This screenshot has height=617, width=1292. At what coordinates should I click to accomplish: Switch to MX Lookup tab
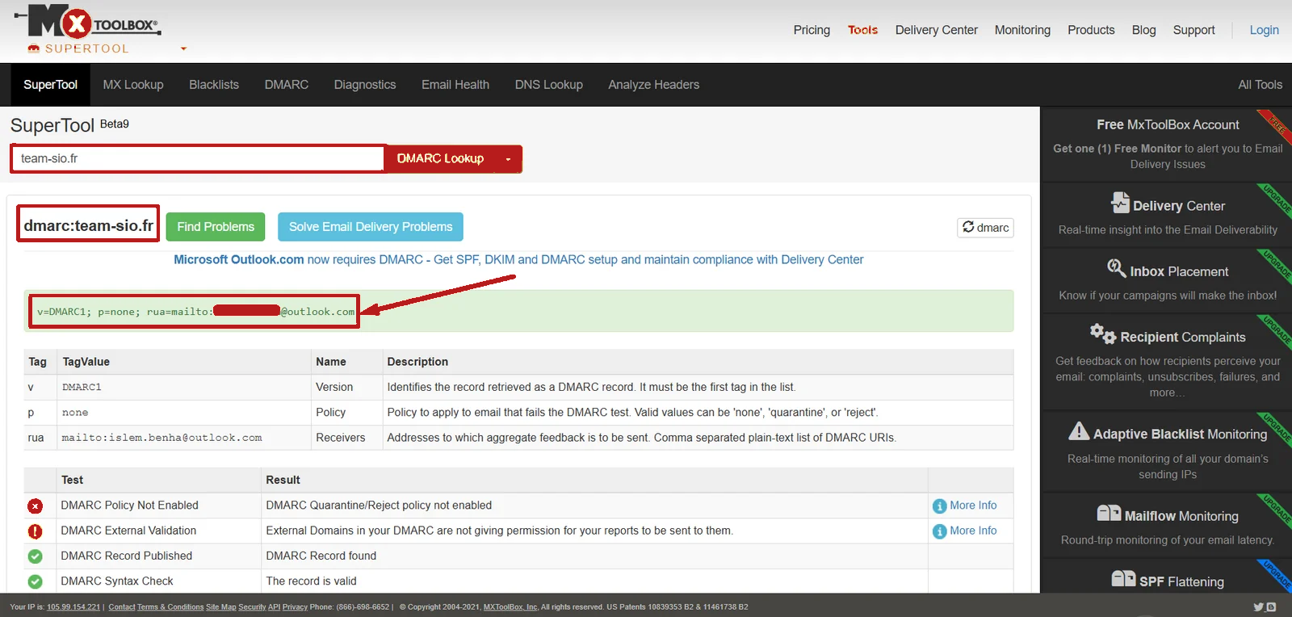coord(133,85)
